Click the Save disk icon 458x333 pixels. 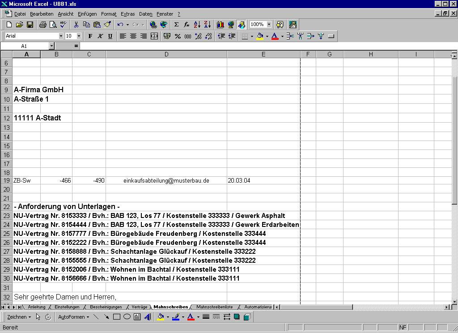30,25
